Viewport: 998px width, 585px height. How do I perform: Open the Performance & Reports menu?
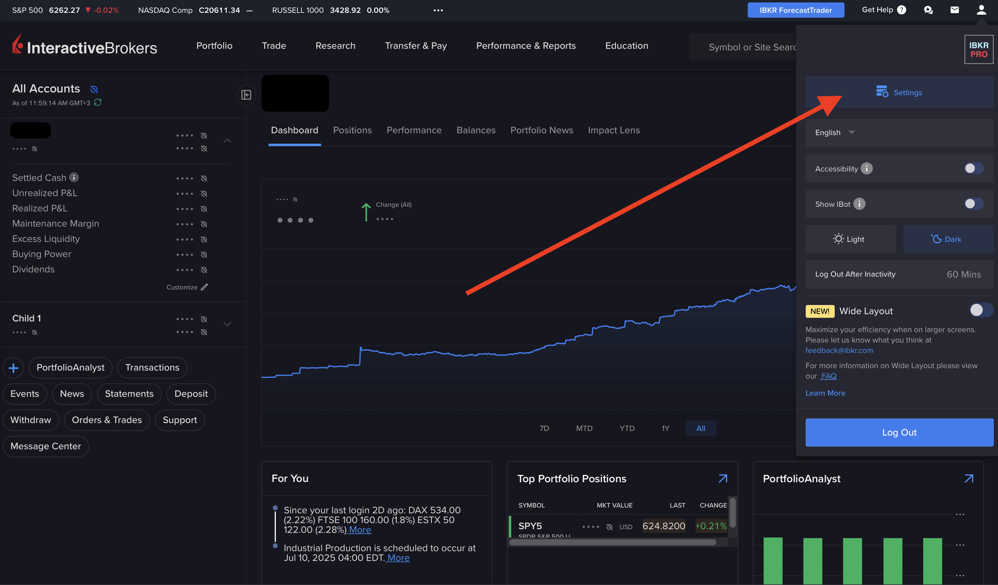[526, 46]
